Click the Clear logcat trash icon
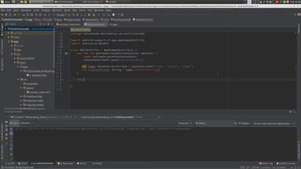Image resolution: width=301 pixels, height=169 pixels. coord(11,130)
